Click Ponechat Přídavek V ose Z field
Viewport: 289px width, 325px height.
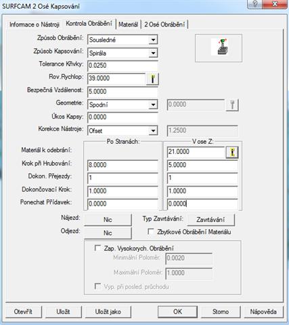point(202,204)
